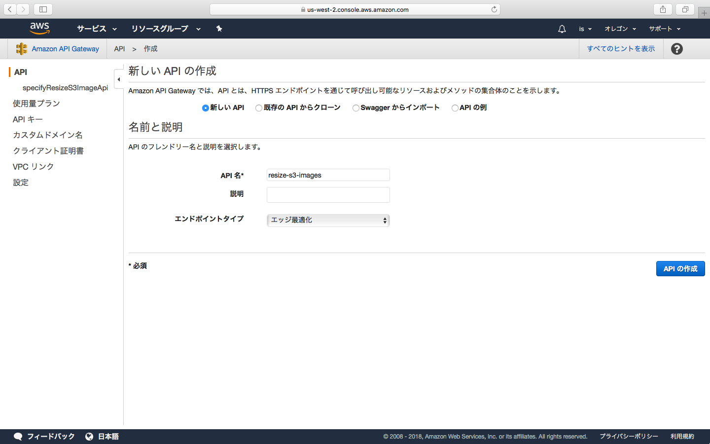Open プライバシーポリシー footer link

[629, 437]
